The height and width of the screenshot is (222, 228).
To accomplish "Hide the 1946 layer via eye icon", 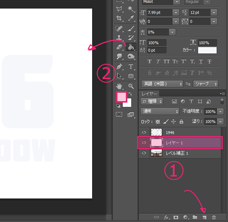I will (144, 132).
